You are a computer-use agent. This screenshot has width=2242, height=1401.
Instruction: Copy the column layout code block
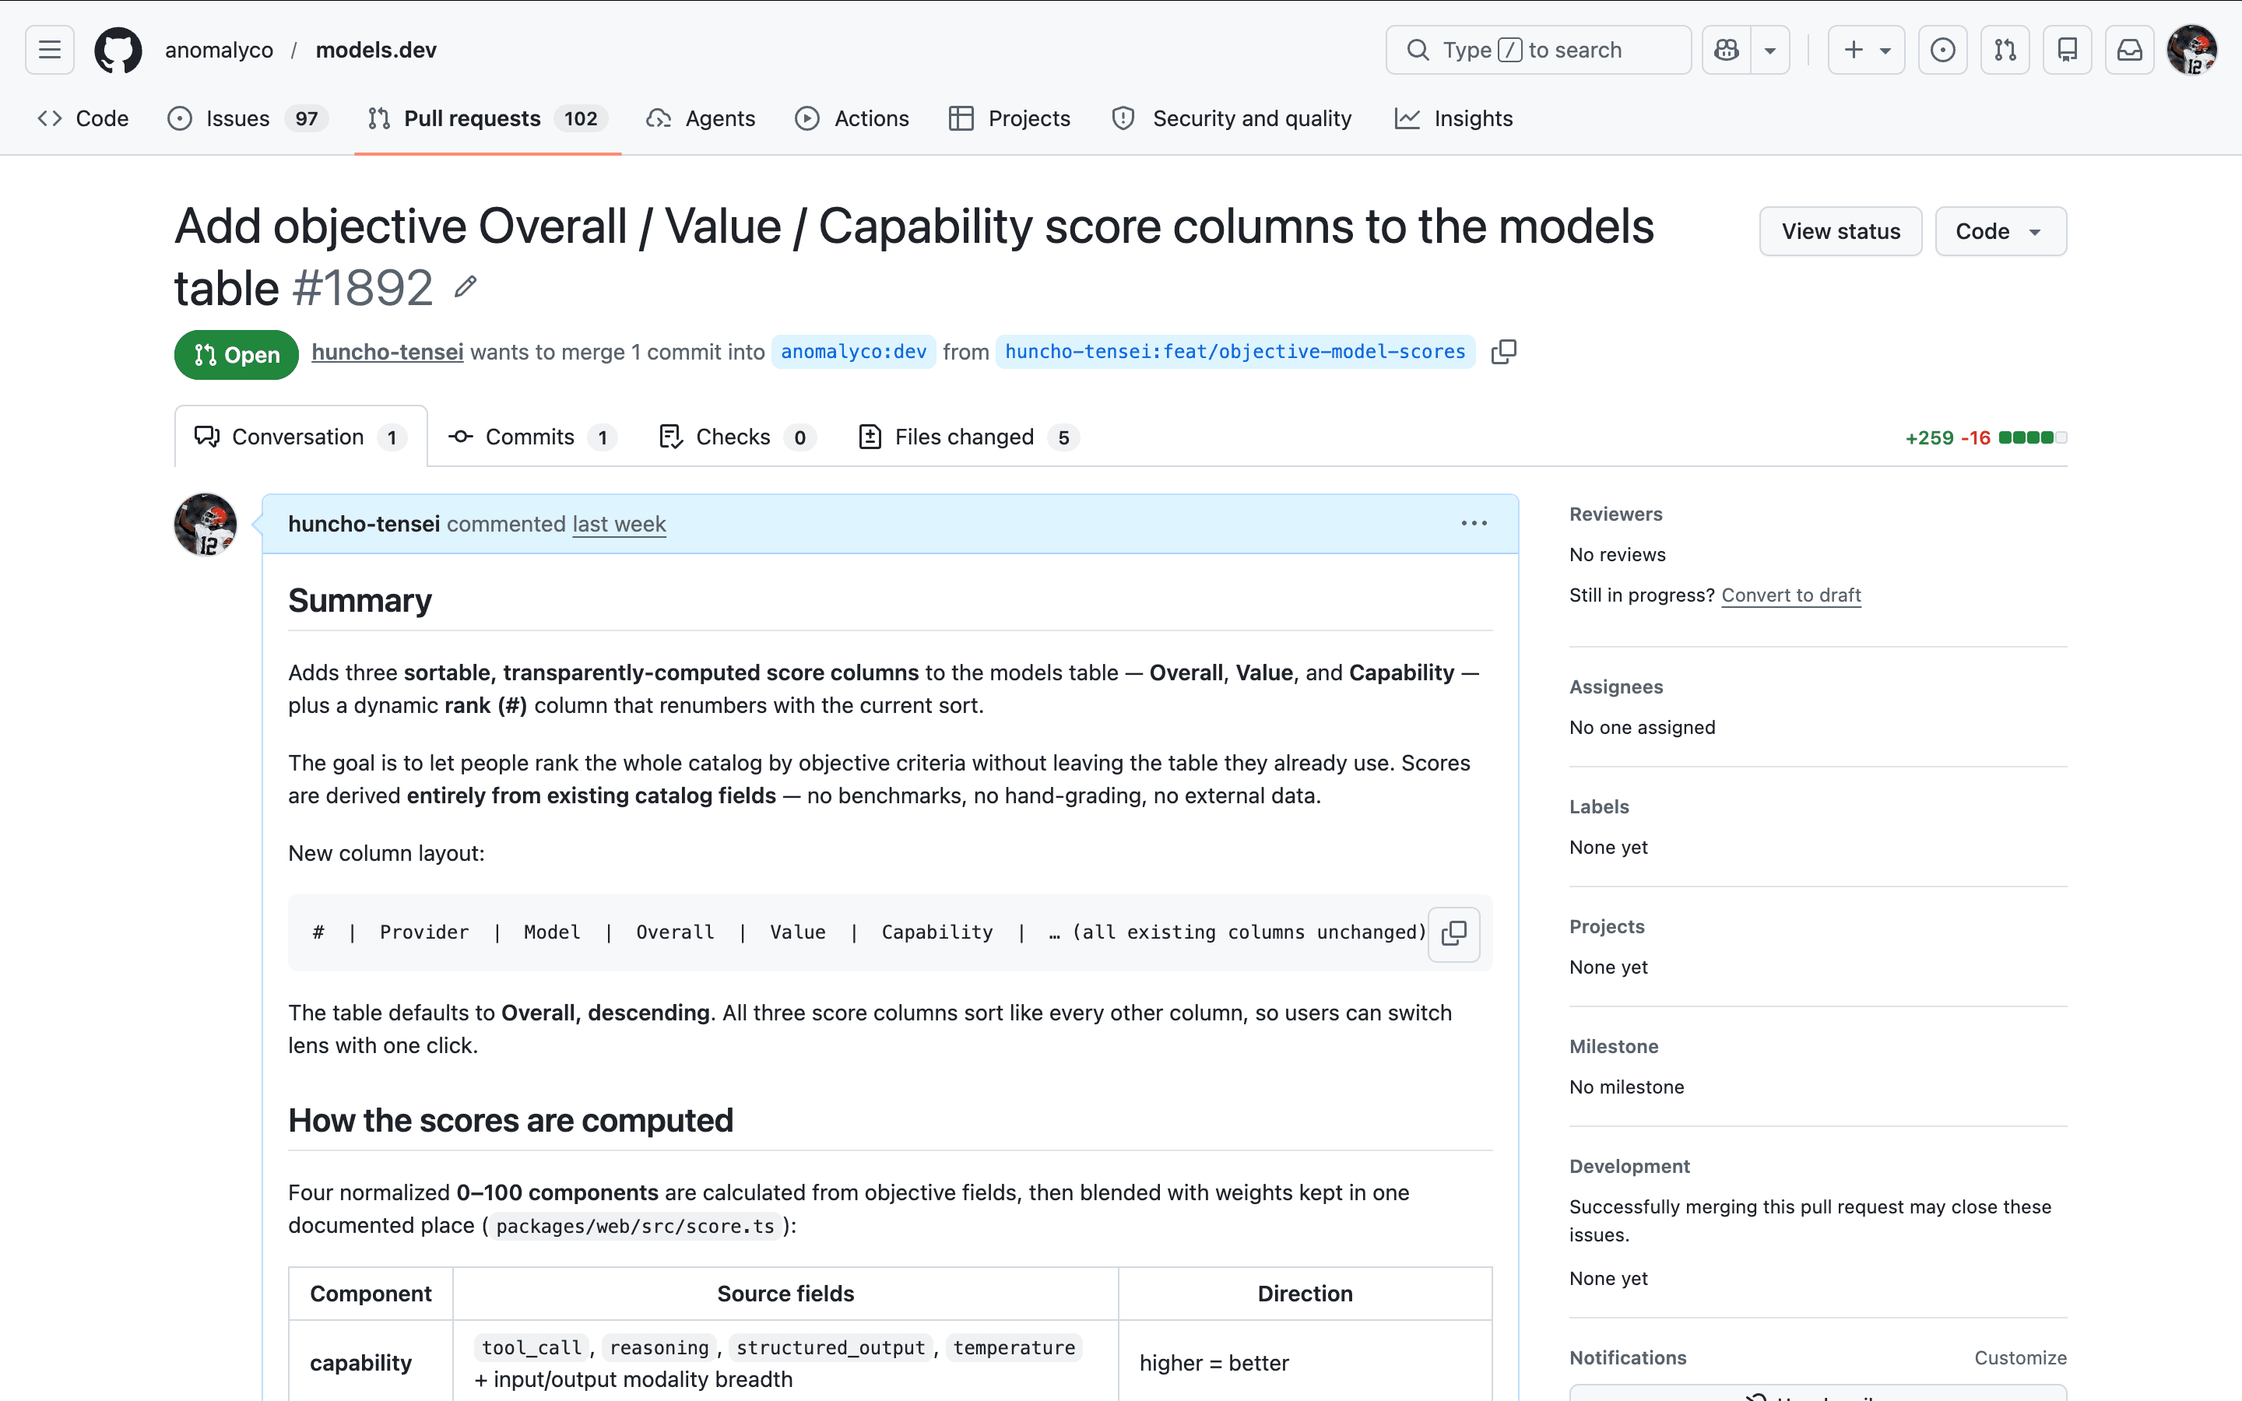1453,933
